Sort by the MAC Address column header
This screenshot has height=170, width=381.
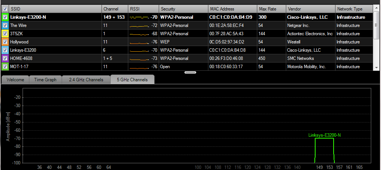point(232,9)
